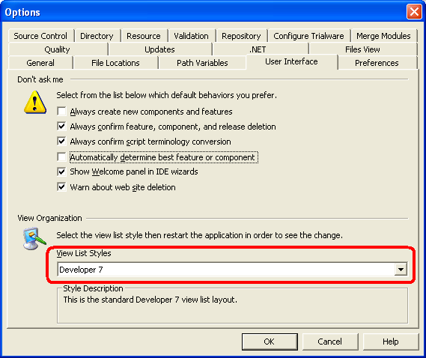
Task: Go to the General tab
Action: pyautogui.click(x=40, y=63)
